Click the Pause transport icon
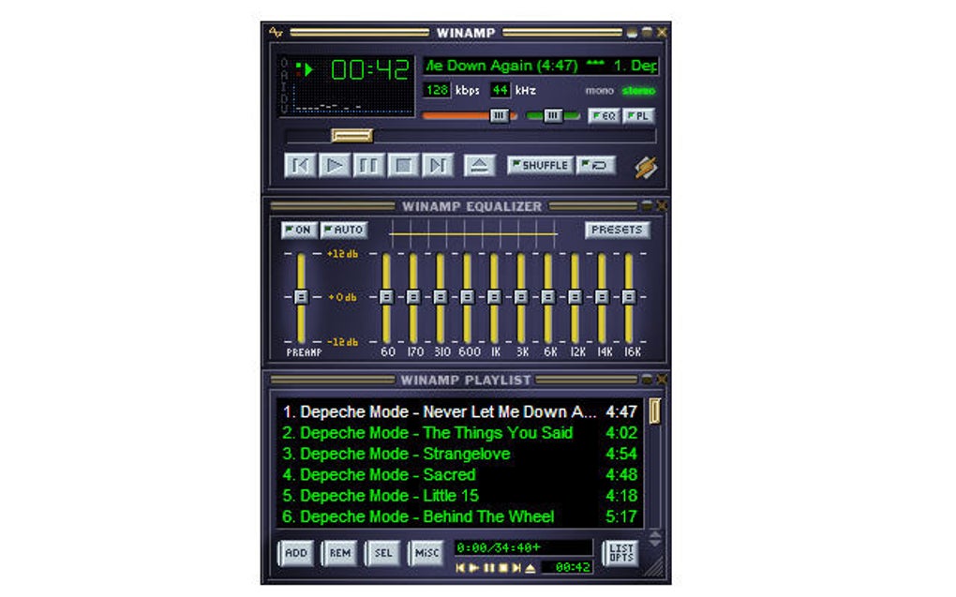956x597 pixels. coord(368,166)
